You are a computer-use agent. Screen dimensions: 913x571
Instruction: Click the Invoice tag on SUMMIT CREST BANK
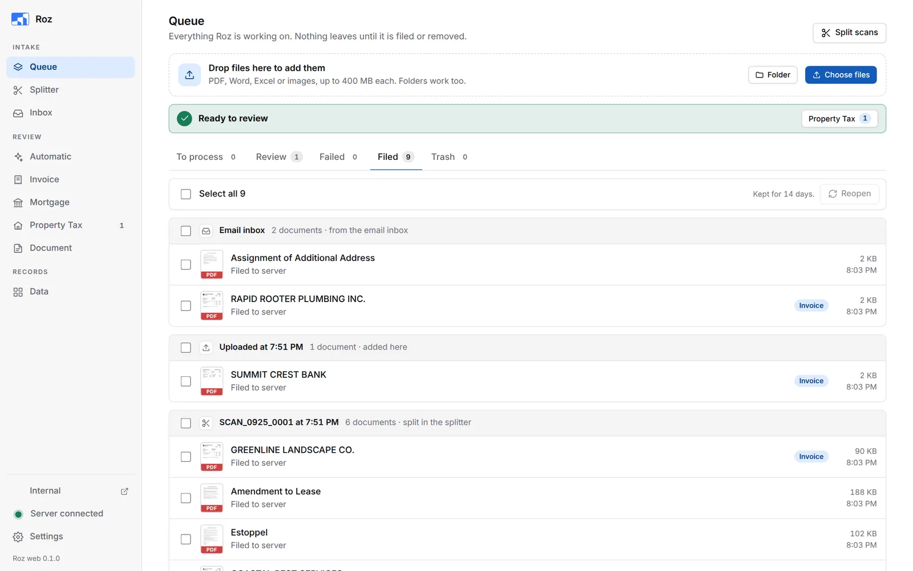pos(811,381)
